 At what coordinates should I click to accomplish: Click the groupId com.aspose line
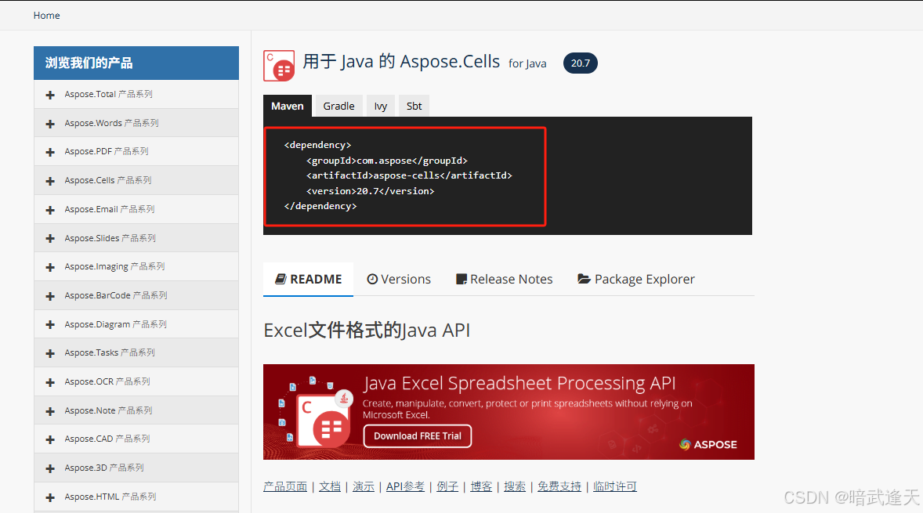387,160
